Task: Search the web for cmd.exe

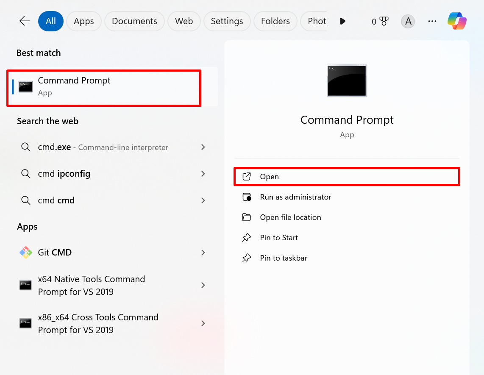Action: click(114, 147)
